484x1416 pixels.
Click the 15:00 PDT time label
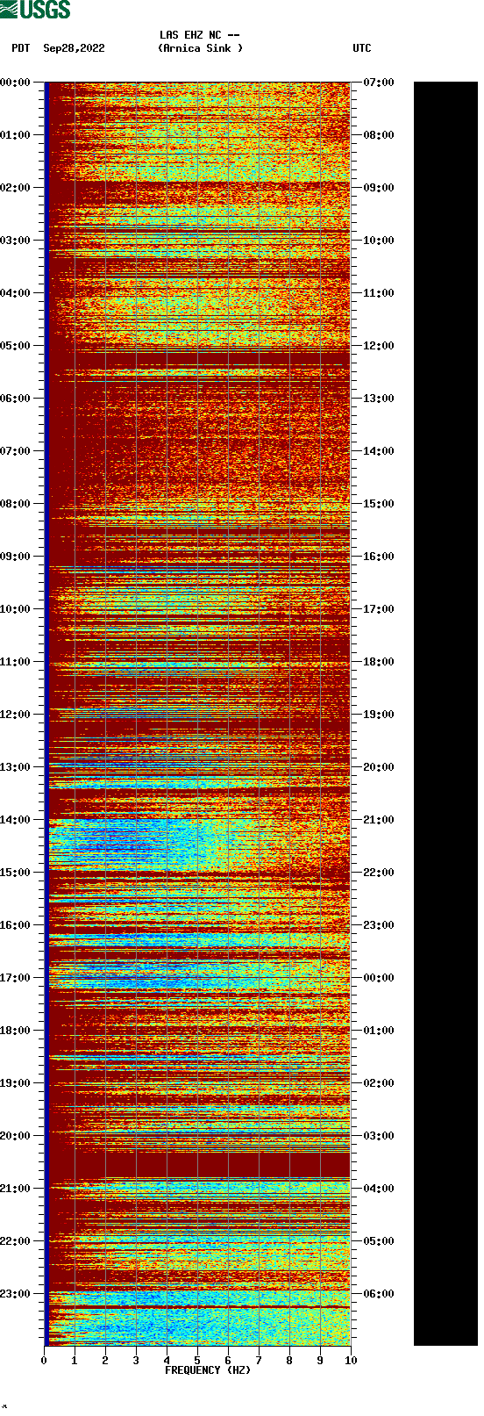click(15, 873)
